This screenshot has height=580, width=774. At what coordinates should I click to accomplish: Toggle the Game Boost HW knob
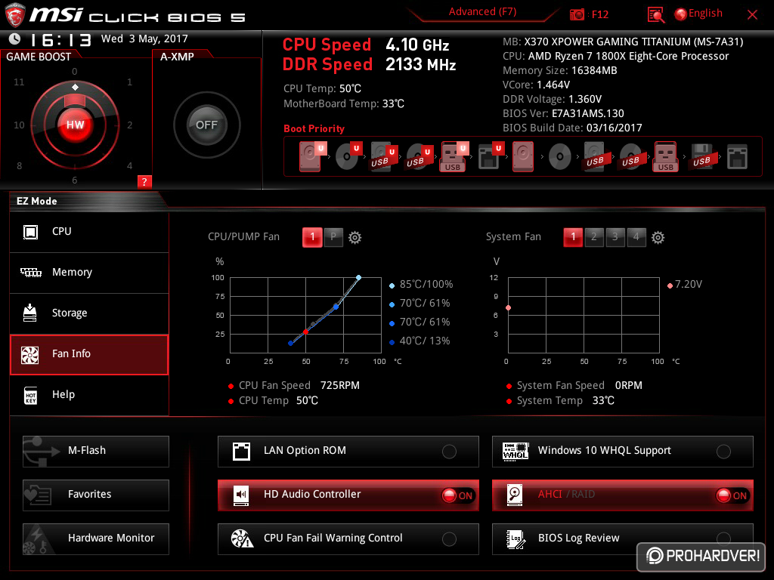point(75,125)
